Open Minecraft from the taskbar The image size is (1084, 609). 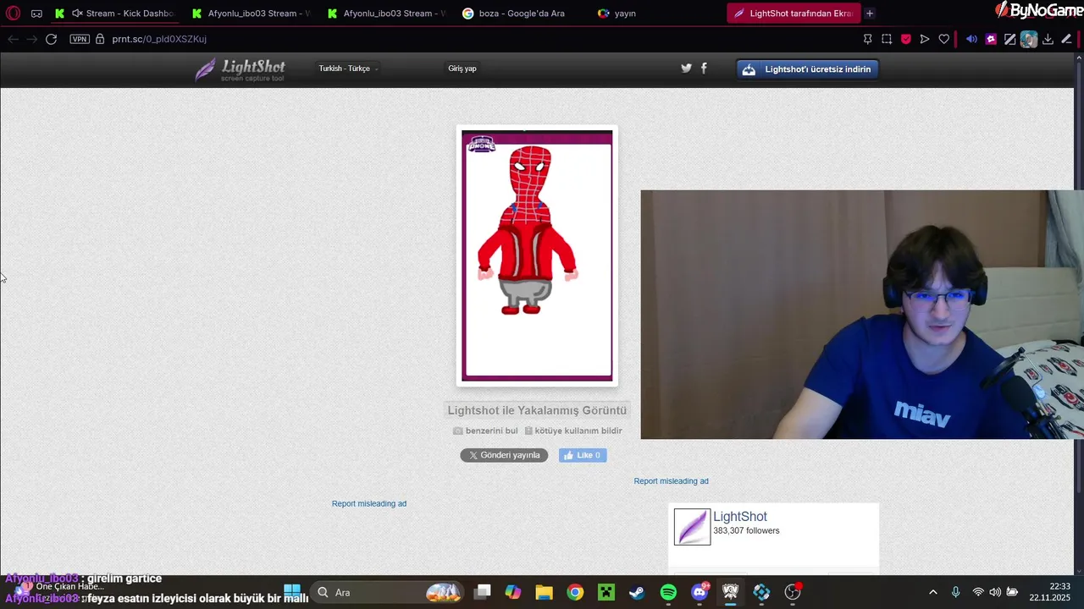click(x=606, y=592)
